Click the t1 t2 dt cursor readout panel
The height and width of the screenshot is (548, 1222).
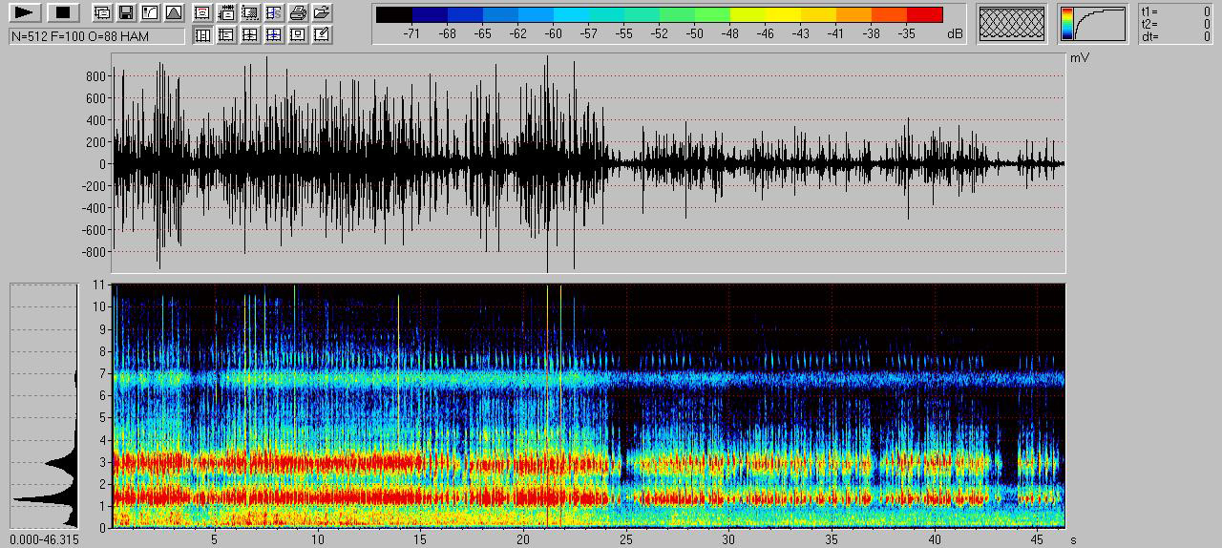click(x=1175, y=24)
